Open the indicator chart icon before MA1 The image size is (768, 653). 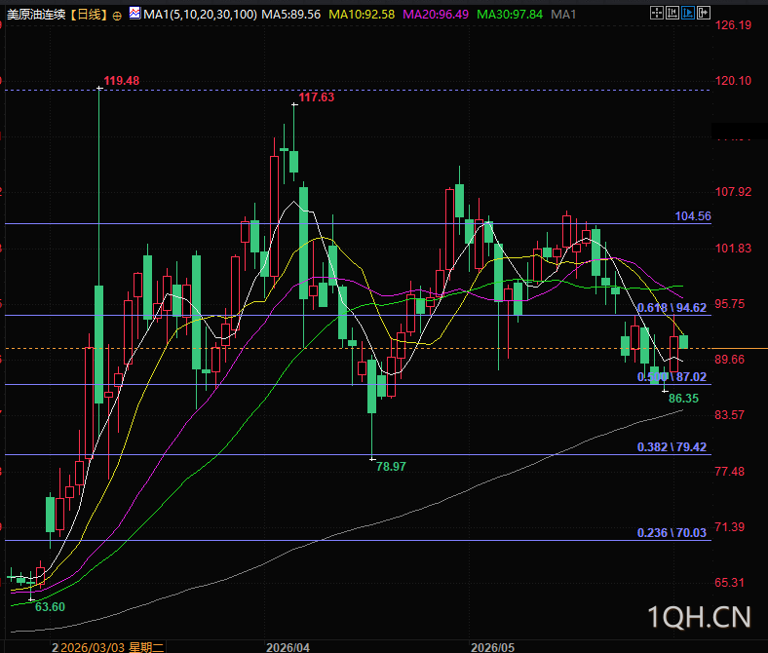(x=134, y=14)
